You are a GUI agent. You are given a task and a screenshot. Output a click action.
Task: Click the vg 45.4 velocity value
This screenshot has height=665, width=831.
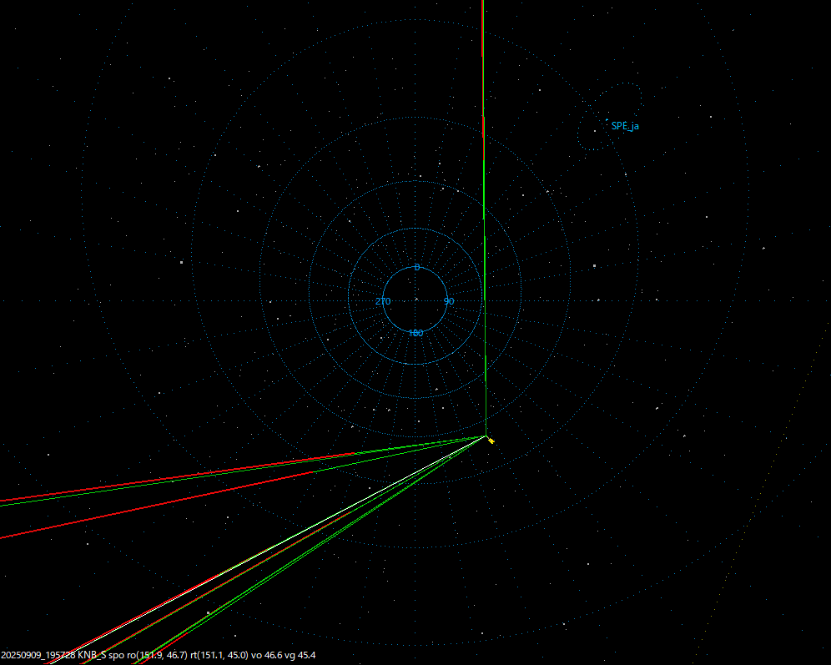[301, 656]
